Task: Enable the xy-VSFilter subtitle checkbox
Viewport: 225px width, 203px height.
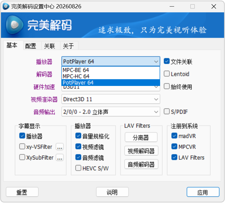Action: pos(22,146)
